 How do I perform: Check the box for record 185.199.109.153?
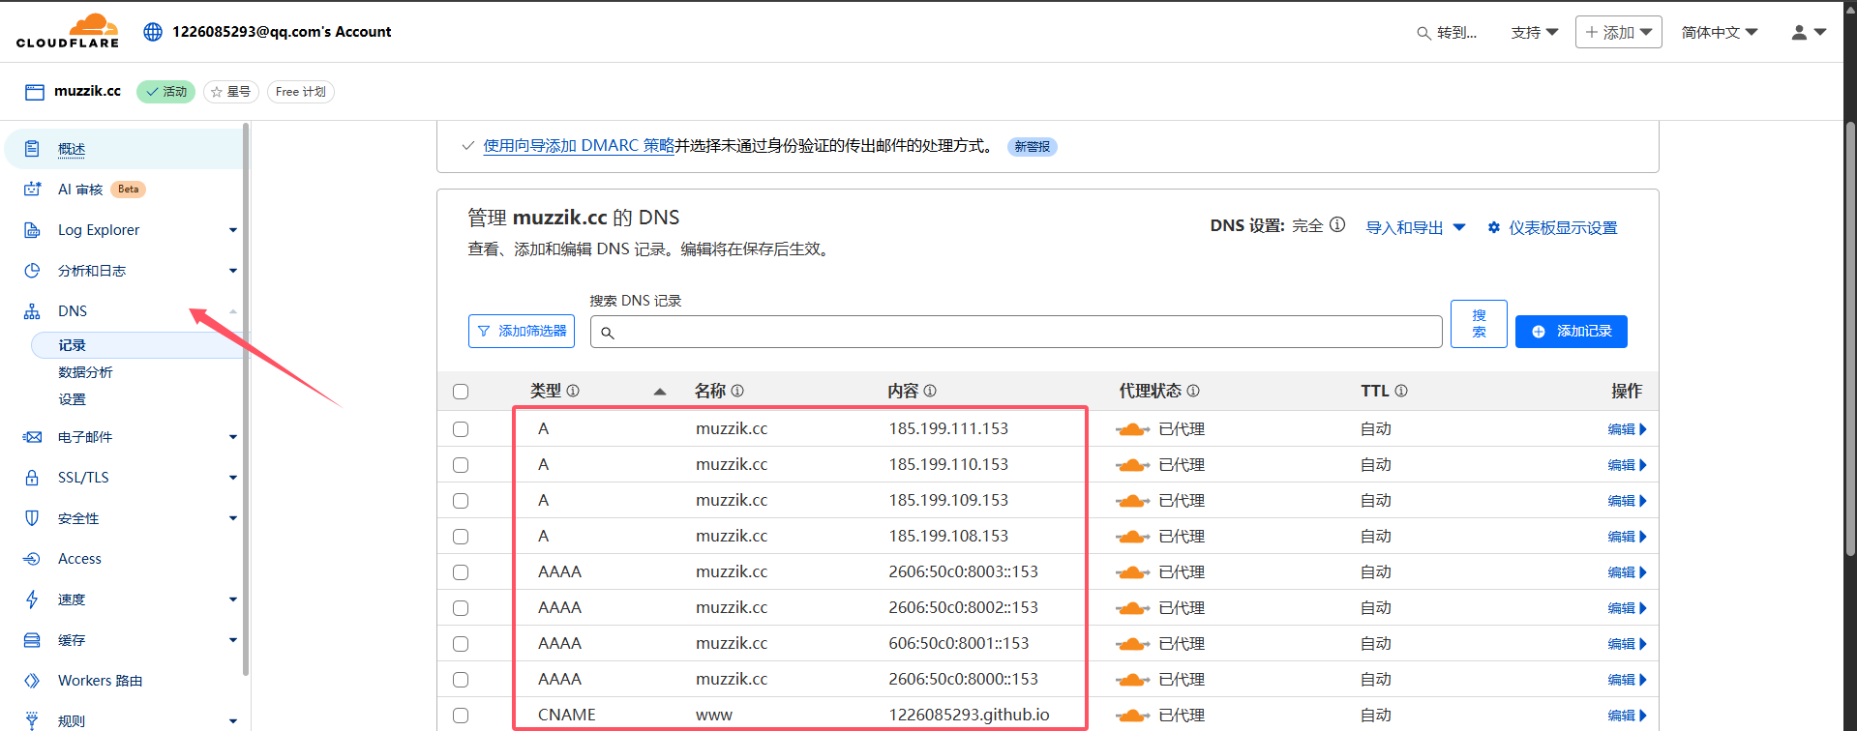[461, 501]
